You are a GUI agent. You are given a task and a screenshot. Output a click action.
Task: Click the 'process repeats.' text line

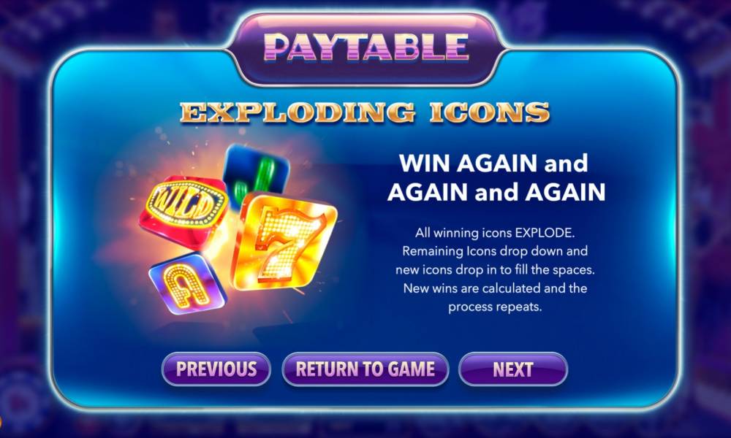(x=495, y=307)
